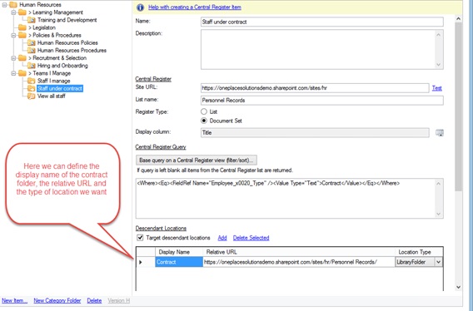
Task: Select Training and Development in tree
Action: click(x=67, y=20)
